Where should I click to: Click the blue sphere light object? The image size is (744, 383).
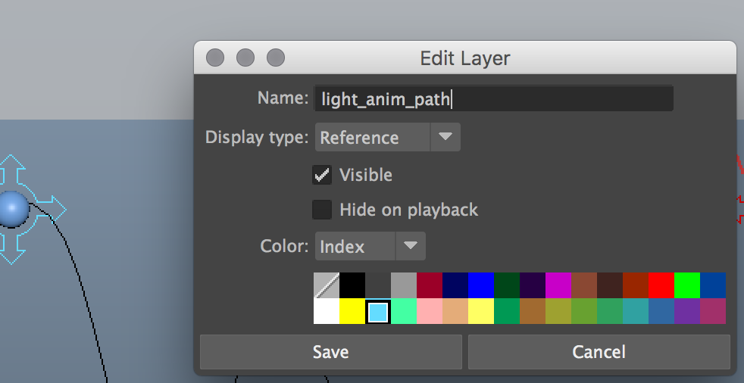point(14,209)
